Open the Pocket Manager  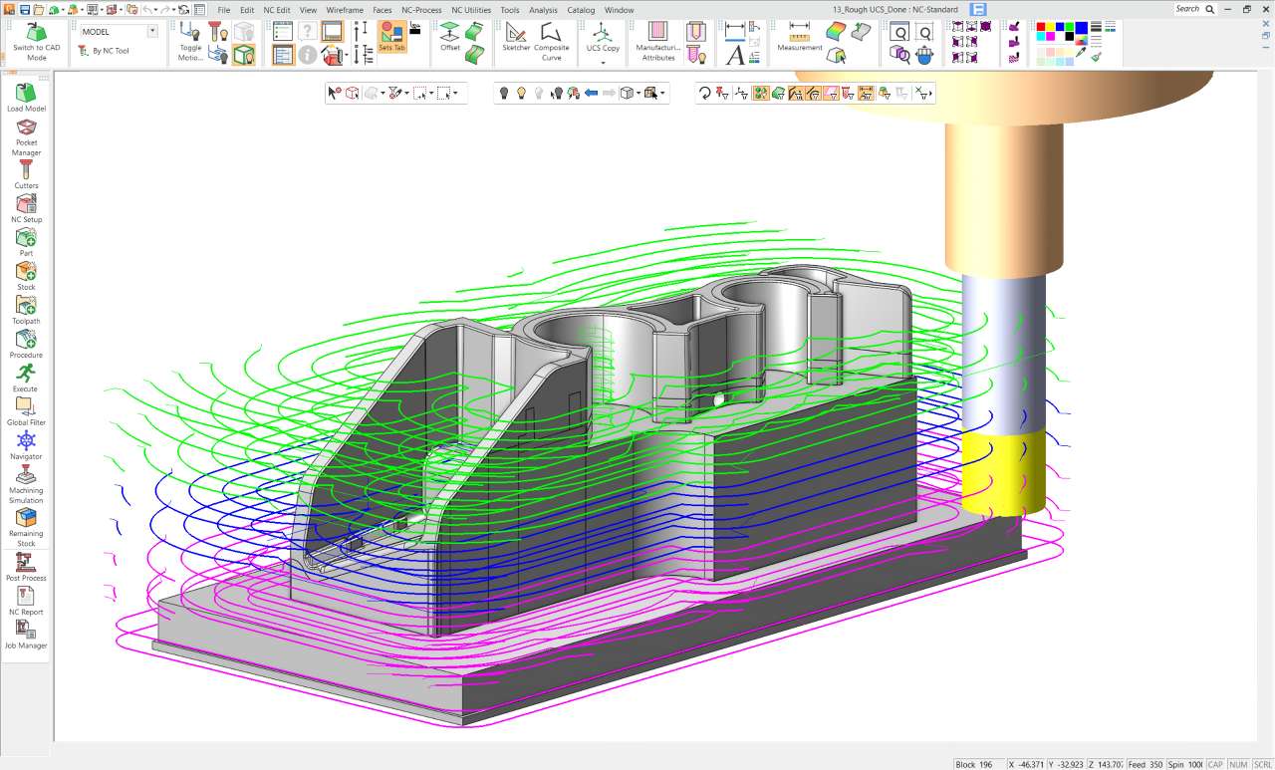[x=26, y=133]
